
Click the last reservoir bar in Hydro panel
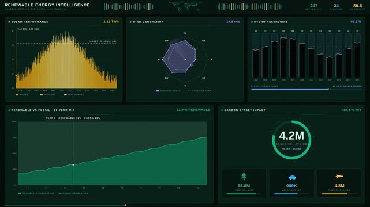tap(357, 55)
